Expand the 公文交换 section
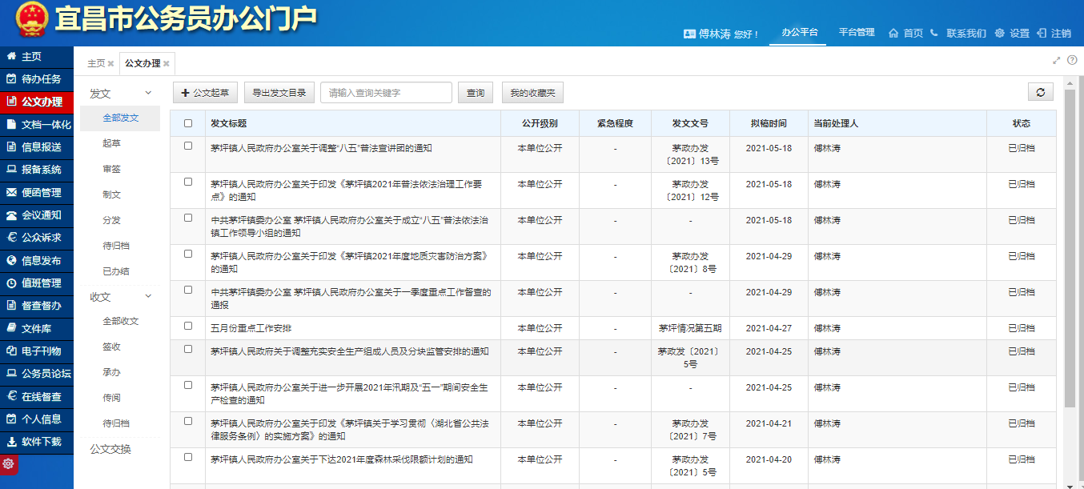The height and width of the screenshot is (489, 1084). coord(110,449)
